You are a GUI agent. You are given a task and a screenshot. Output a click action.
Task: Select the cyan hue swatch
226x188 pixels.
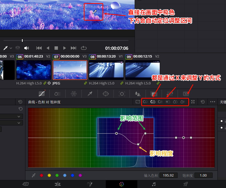pyautogui.click(x=65, y=175)
